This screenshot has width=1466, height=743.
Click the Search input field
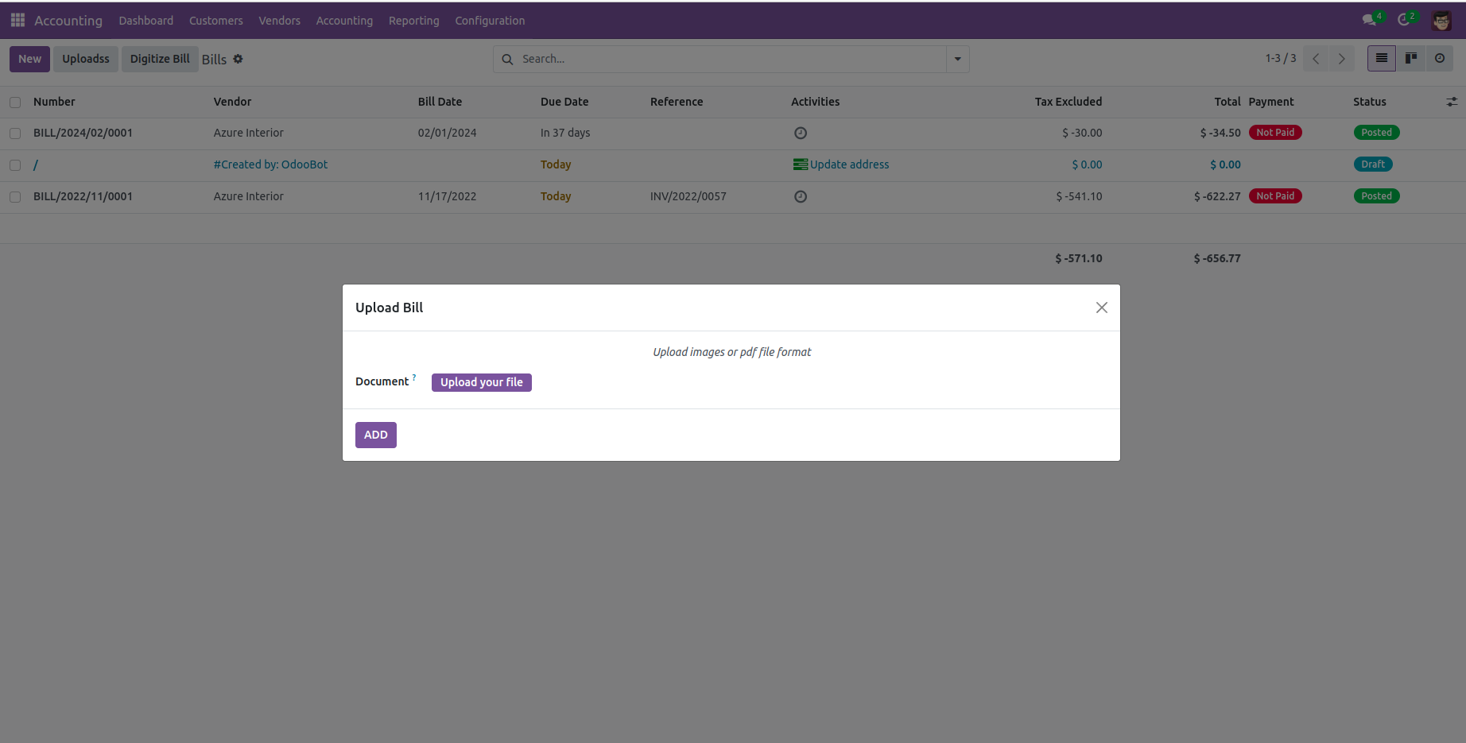click(x=731, y=59)
